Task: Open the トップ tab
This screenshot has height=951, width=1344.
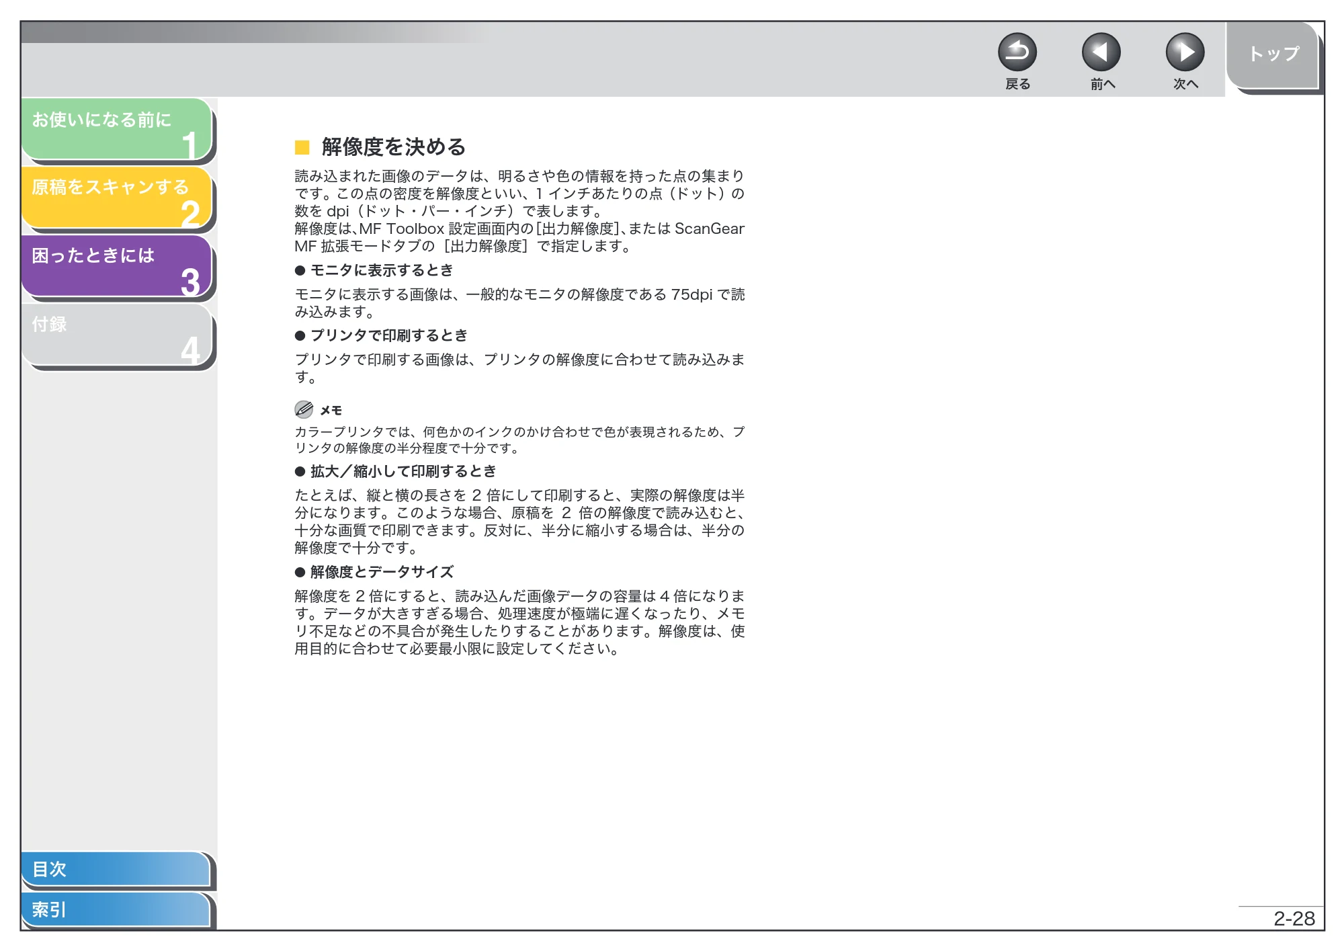Action: tap(1273, 55)
